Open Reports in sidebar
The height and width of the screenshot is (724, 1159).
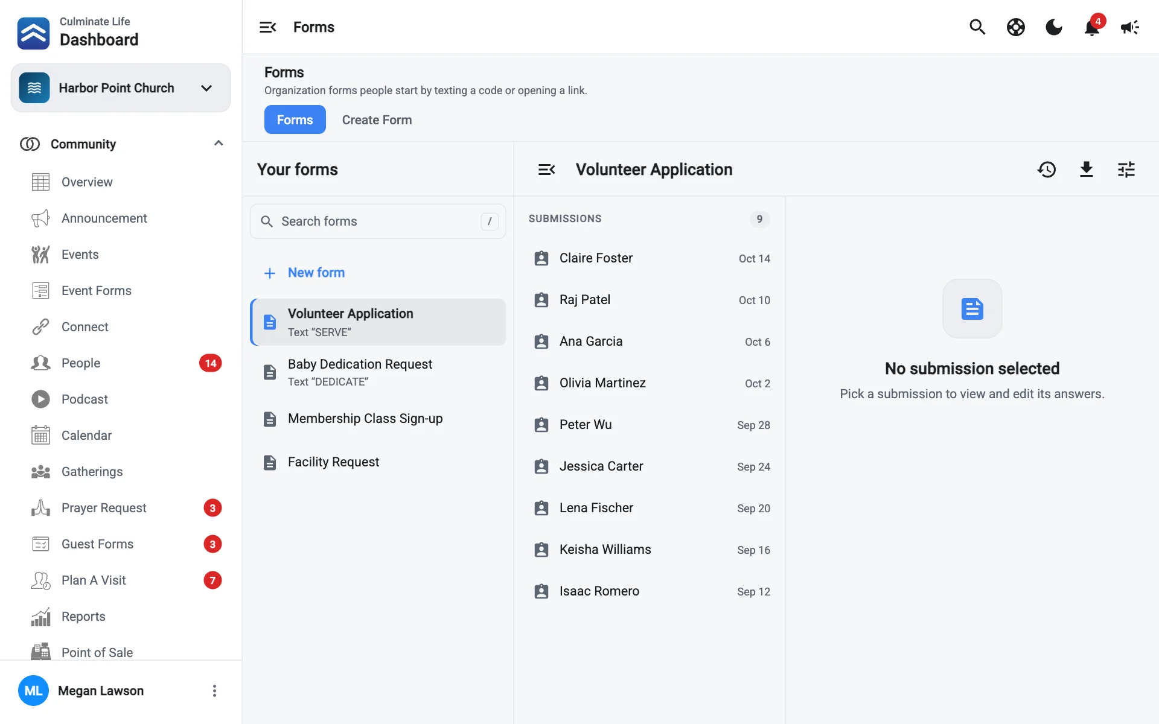pos(121,617)
